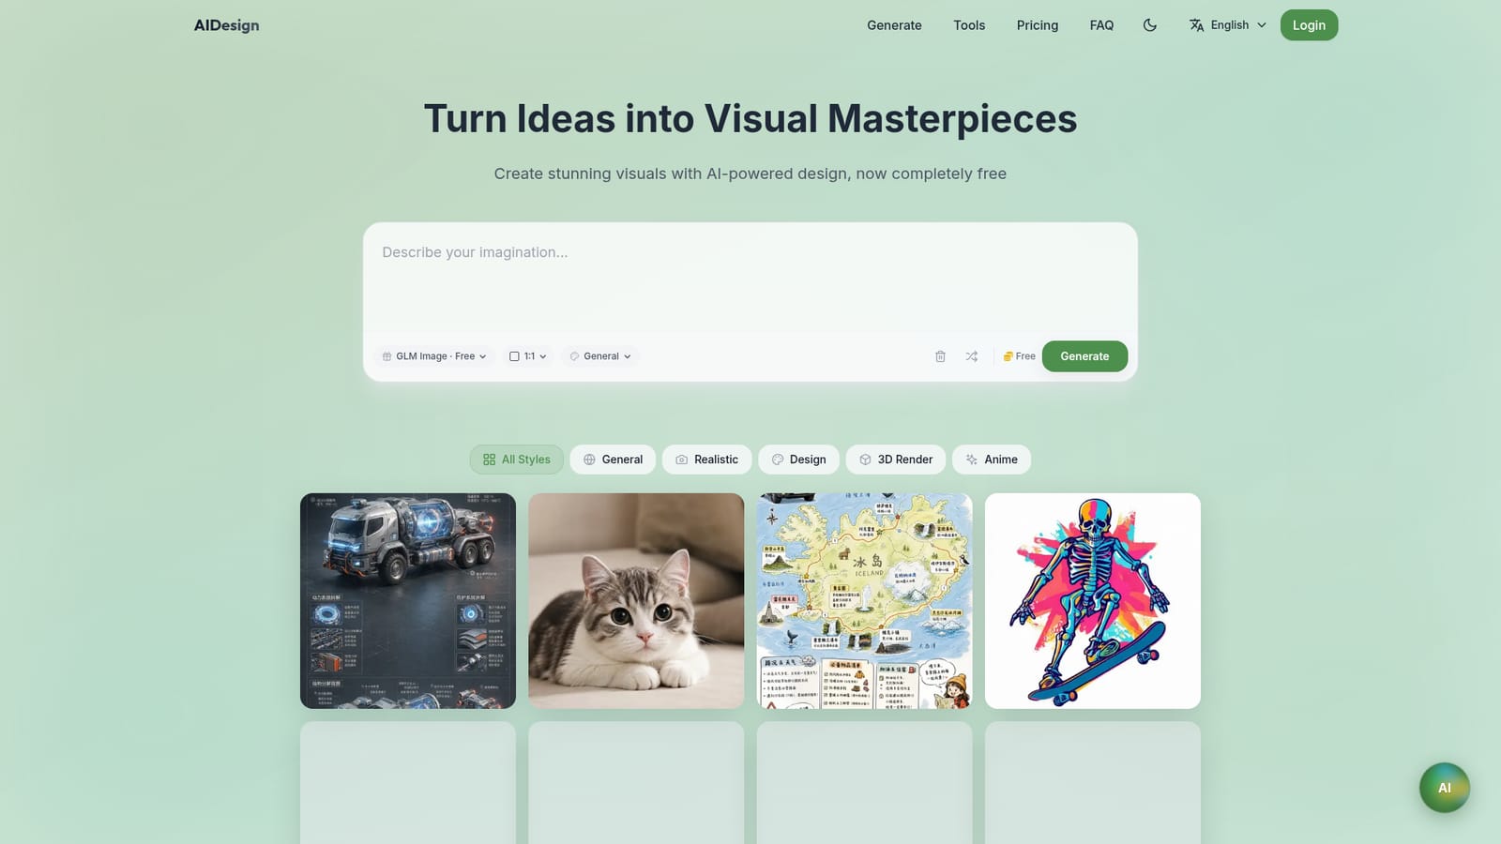This screenshot has width=1501, height=844.
Task: Filter gallery by Realistic style
Action: pyautogui.click(x=707, y=460)
